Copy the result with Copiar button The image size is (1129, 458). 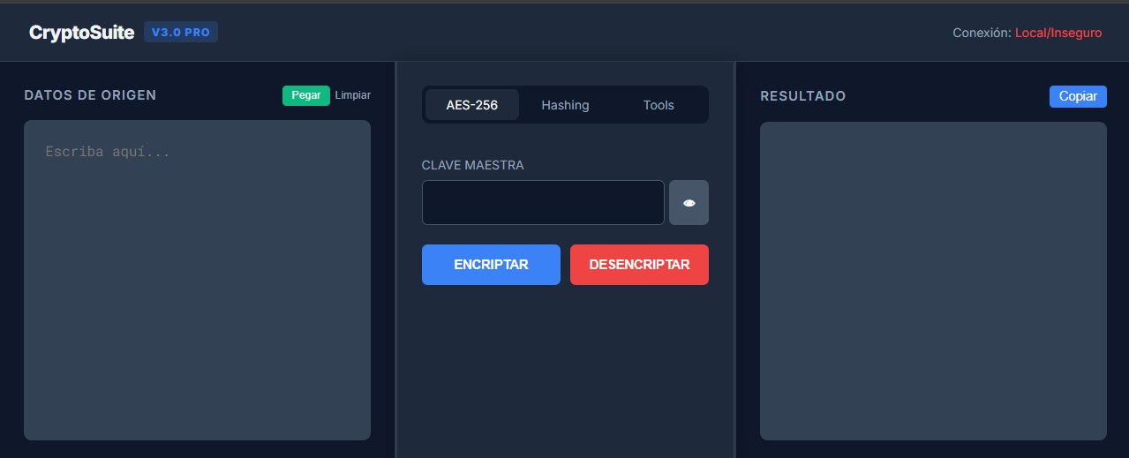[x=1078, y=96]
